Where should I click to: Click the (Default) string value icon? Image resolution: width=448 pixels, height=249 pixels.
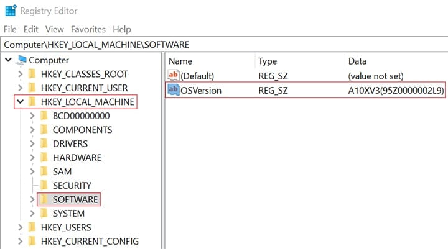tap(173, 75)
